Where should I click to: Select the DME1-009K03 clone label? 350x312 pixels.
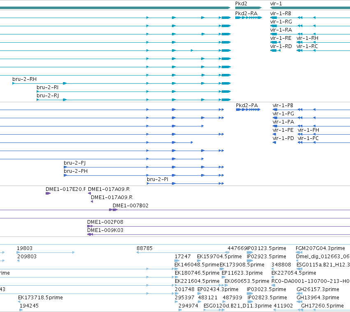105,230
